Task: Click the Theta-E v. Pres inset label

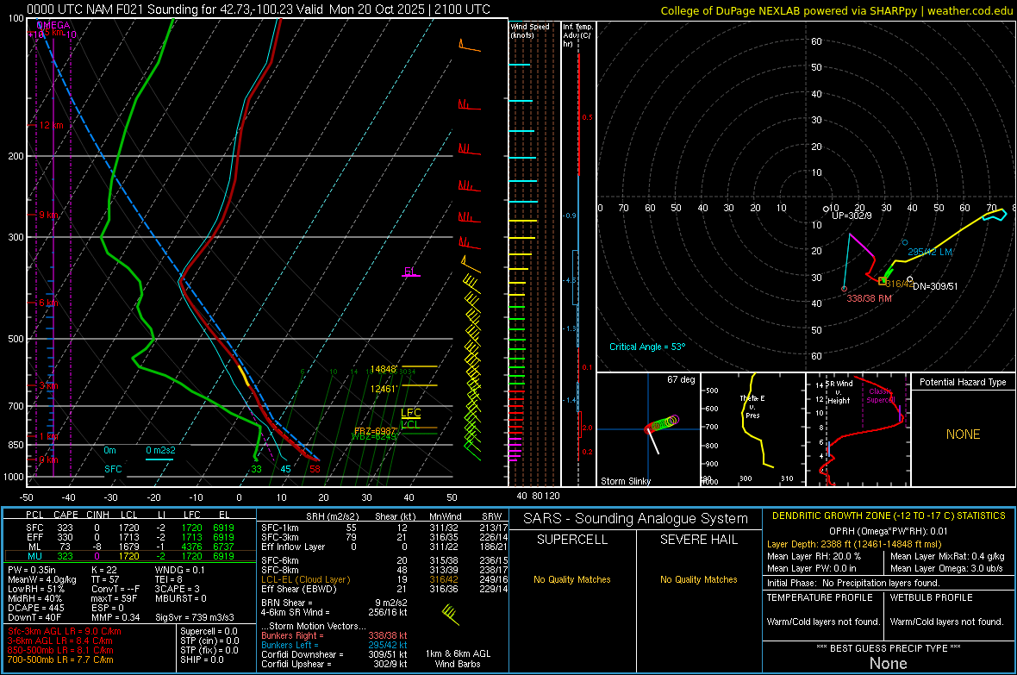Action: tap(752, 407)
